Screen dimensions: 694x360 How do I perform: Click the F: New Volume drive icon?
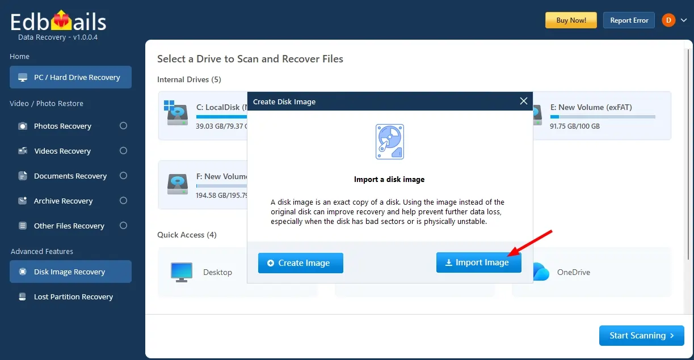[178, 184]
